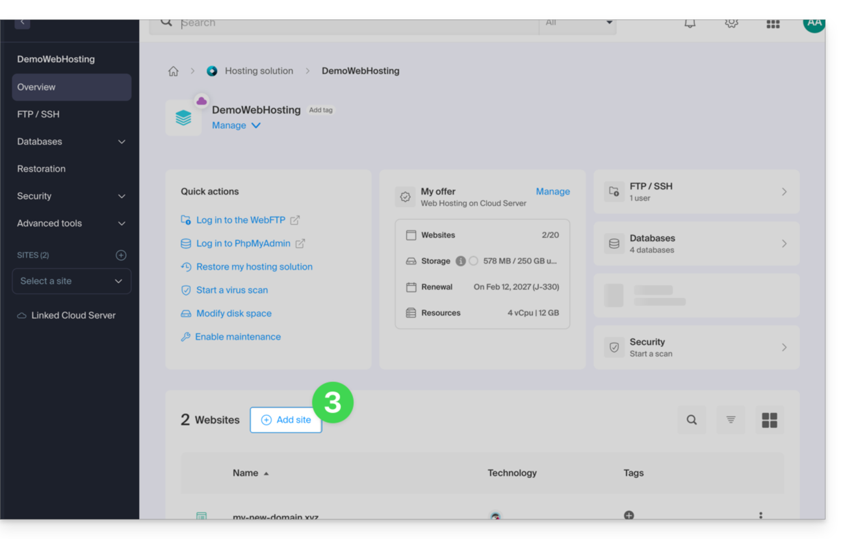Open Restoration in the sidebar
The height and width of the screenshot is (539, 845).
coord(42,169)
